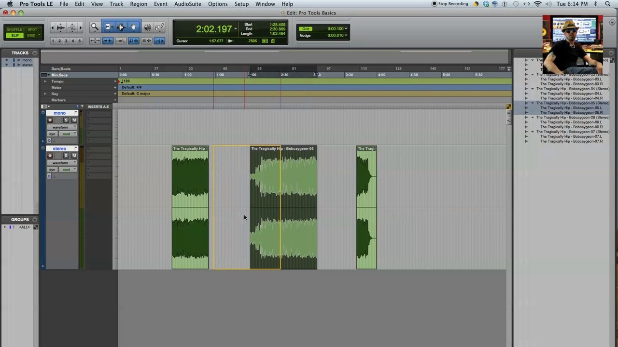618x347 pixels.
Task: Solo the mono track
Action: coord(66,120)
